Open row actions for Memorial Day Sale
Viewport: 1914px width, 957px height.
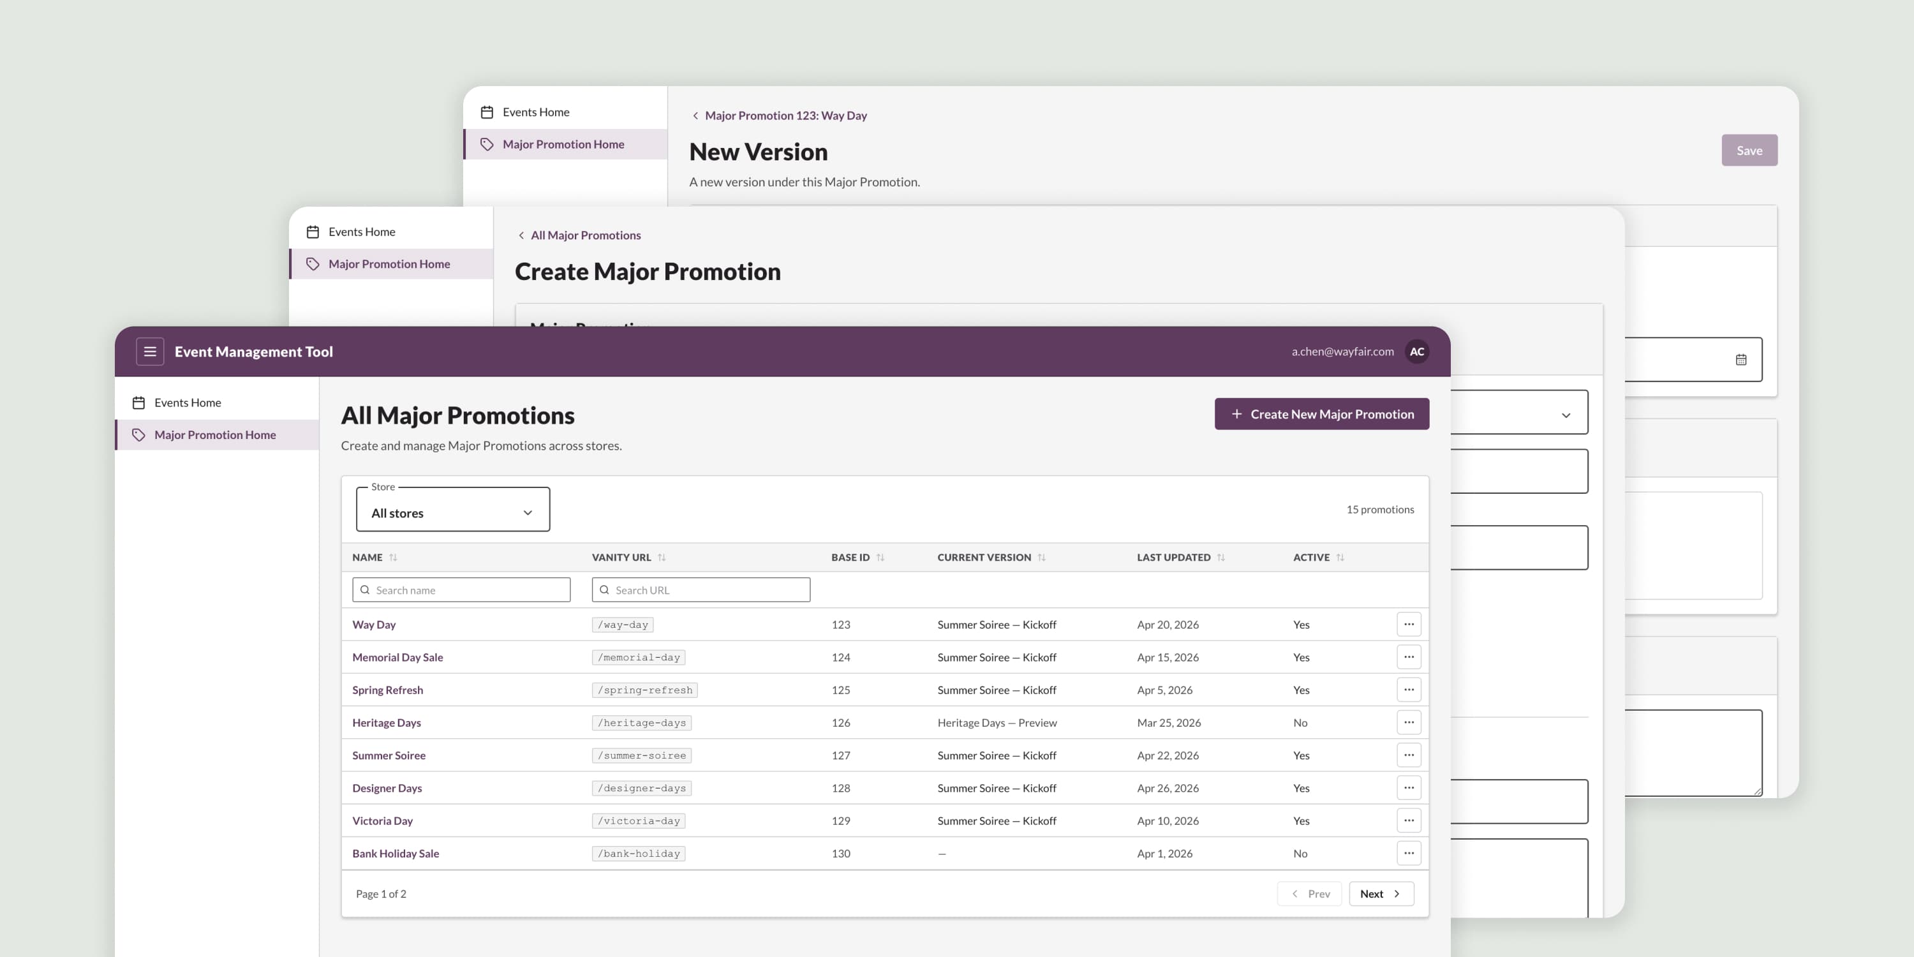point(1409,657)
